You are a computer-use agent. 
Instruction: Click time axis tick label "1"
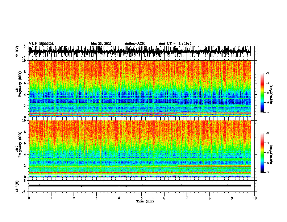point(51,198)
